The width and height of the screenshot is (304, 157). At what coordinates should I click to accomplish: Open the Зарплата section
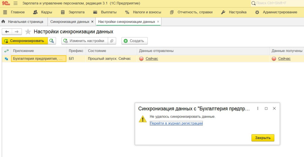click(x=73, y=12)
